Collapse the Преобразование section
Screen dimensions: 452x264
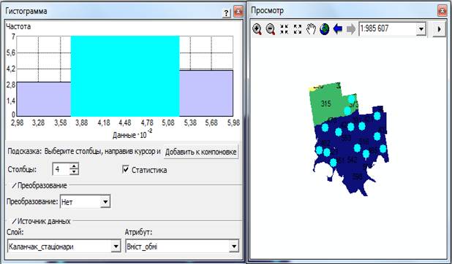click(14, 186)
